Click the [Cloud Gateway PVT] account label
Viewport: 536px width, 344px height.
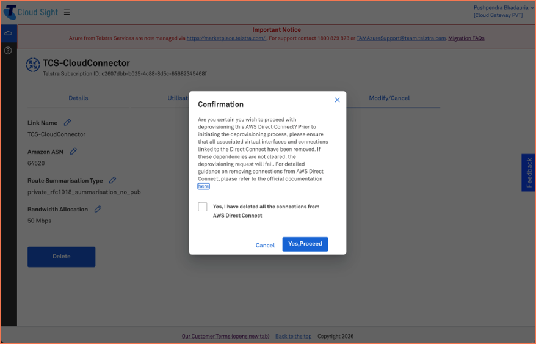[x=498, y=15]
